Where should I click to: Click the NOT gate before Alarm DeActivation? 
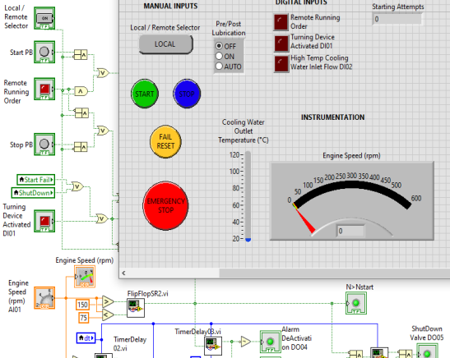[x=246, y=342]
